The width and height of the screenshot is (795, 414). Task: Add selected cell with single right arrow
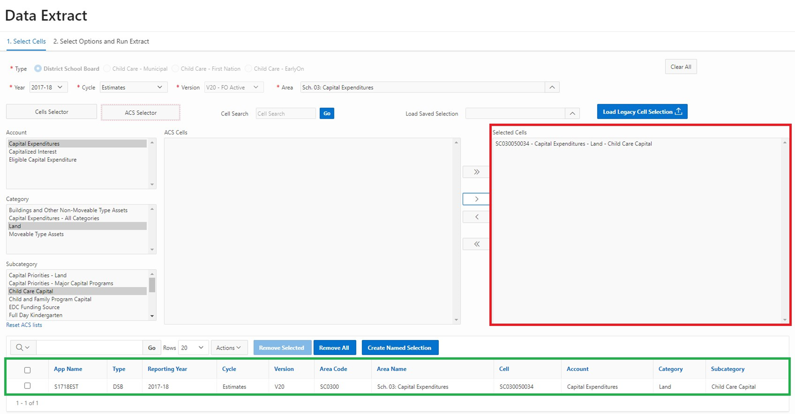tap(476, 199)
